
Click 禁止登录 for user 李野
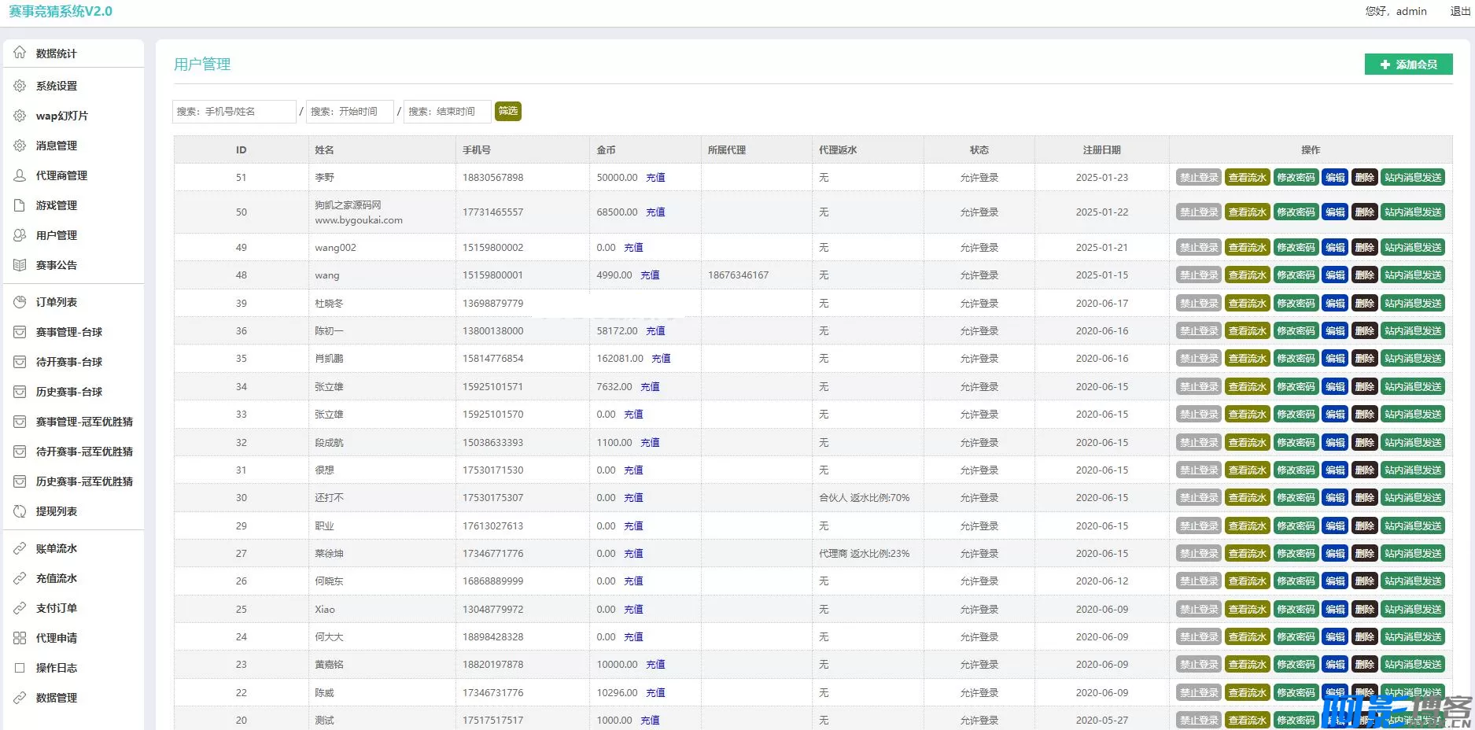(x=1198, y=178)
